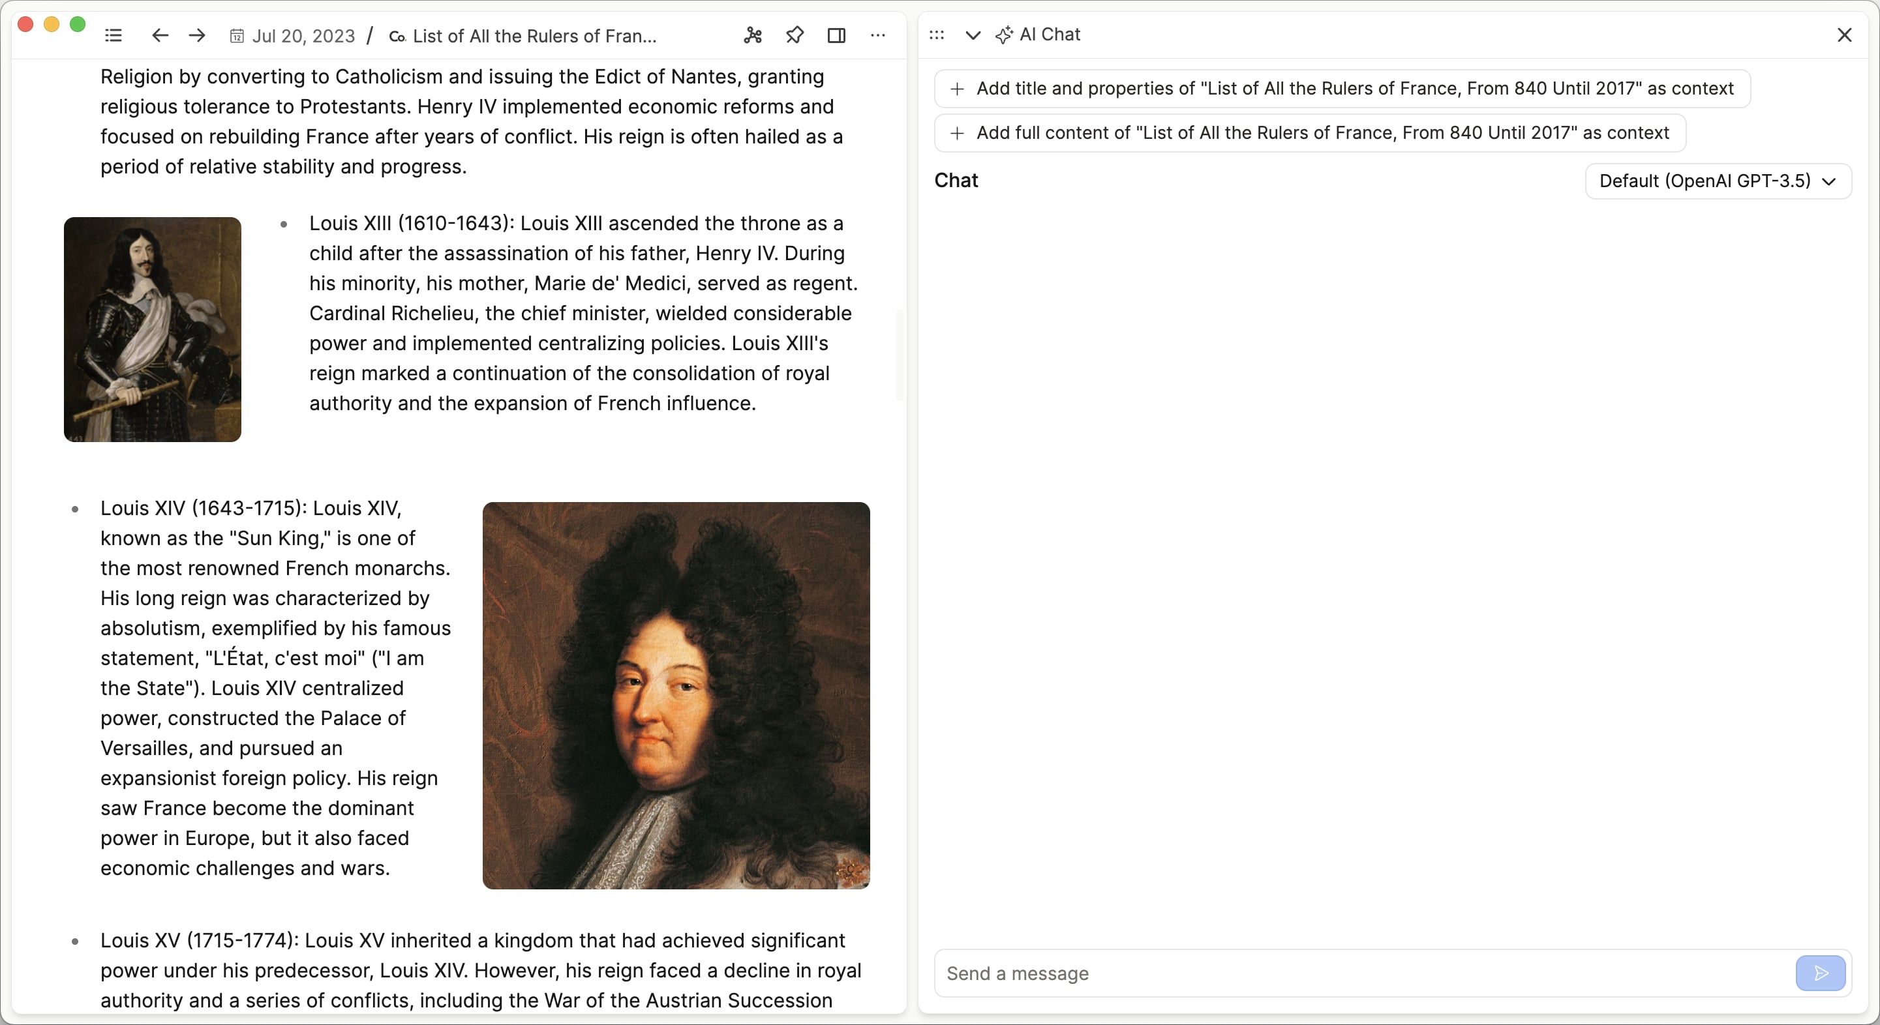Close the AI Chat panel
1880x1025 pixels.
pyautogui.click(x=1845, y=35)
